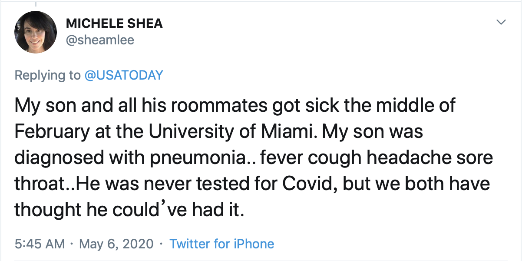Select the May 6, 2020 date
This screenshot has width=522, height=261.
116,244
